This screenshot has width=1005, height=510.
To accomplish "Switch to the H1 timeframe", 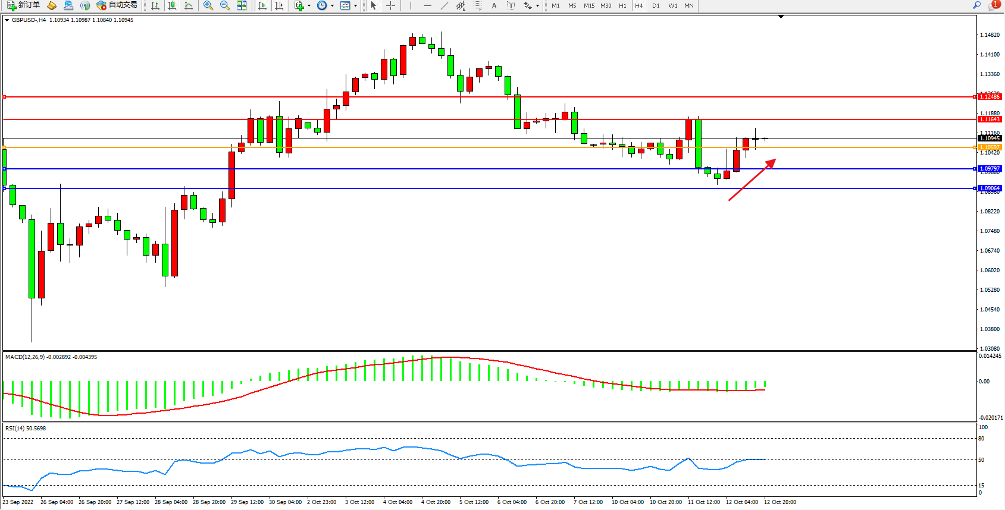I will tap(622, 5).
